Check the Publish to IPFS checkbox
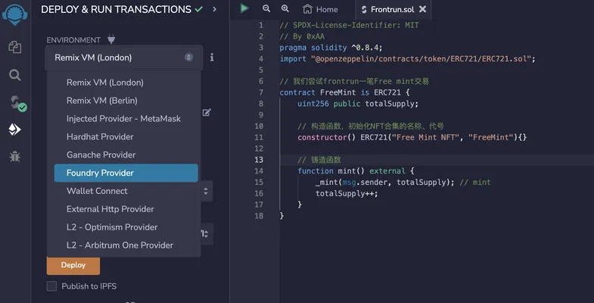This screenshot has width=594, height=303. coord(51,286)
